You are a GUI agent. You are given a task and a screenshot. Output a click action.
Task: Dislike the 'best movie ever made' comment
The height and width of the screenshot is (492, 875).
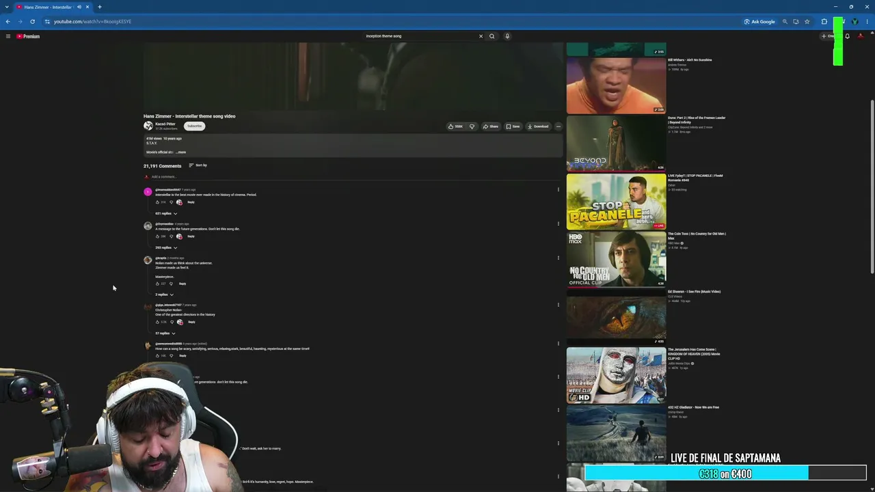click(171, 202)
